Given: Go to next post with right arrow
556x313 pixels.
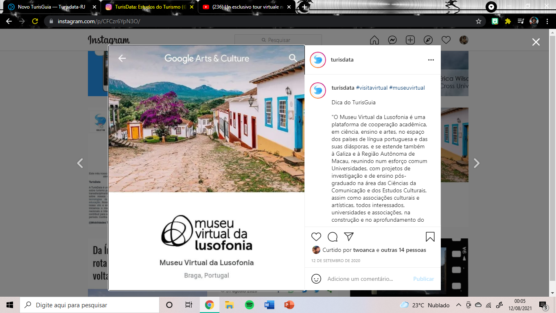Looking at the screenshot, I should coord(477,163).
